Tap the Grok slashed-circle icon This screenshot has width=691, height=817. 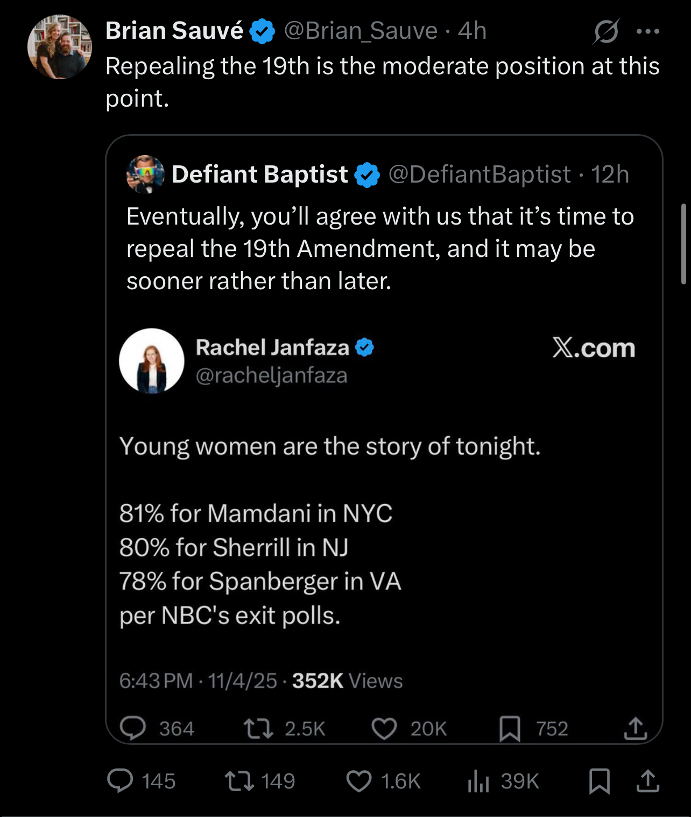point(606,31)
